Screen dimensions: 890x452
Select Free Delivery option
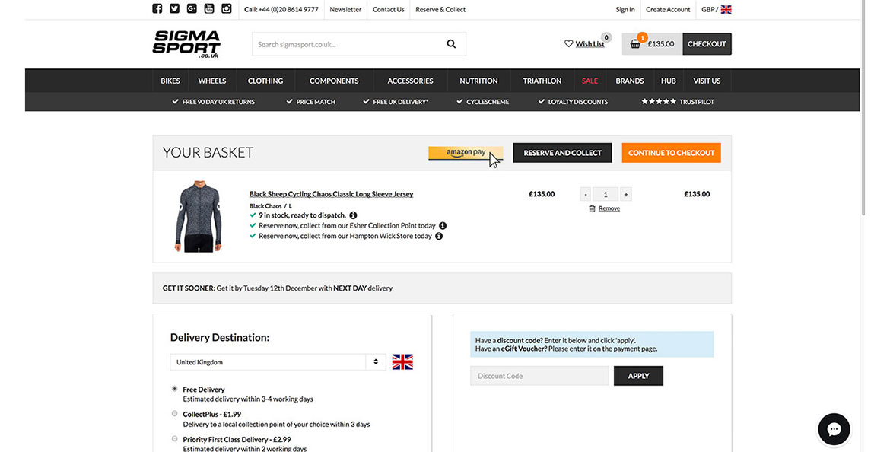click(175, 389)
